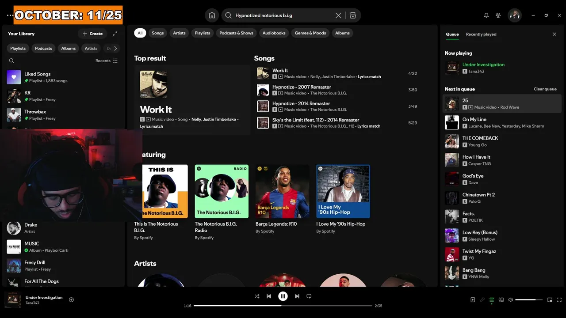Viewport: 566px width, 318px height.
Task: Open the user profile avatar
Action: 515,15
